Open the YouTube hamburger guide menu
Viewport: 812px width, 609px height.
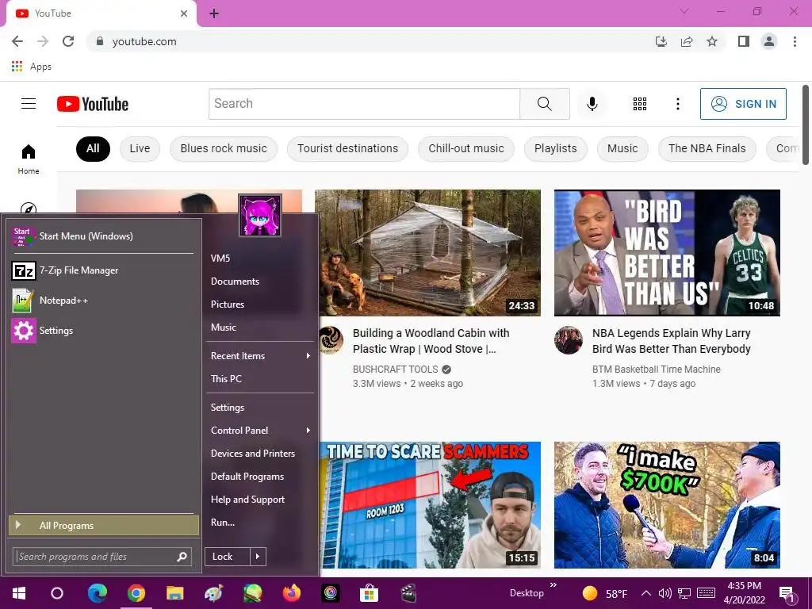29,104
